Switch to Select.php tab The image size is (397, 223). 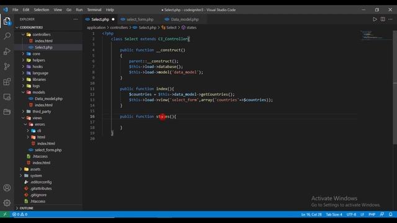click(100, 19)
